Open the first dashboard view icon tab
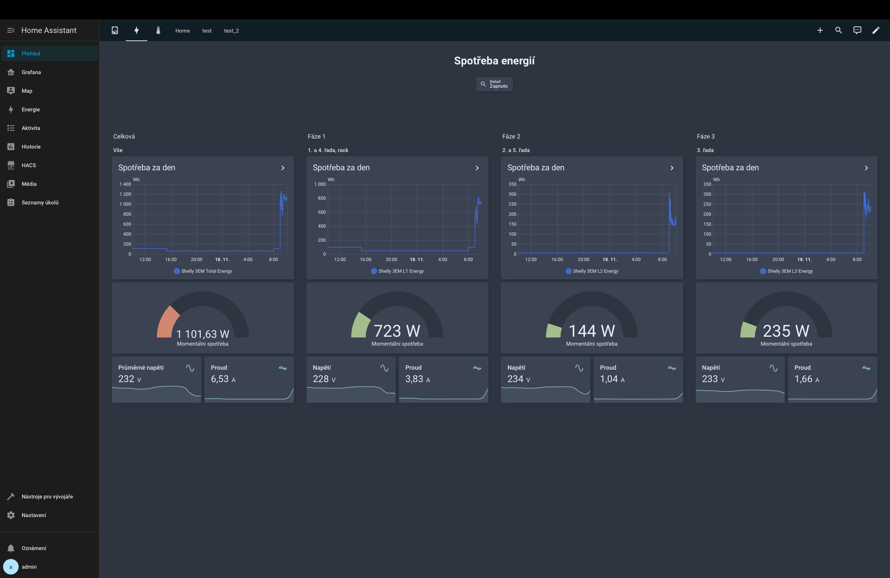Image resolution: width=890 pixels, height=578 pixels. (x=115, y=30)
